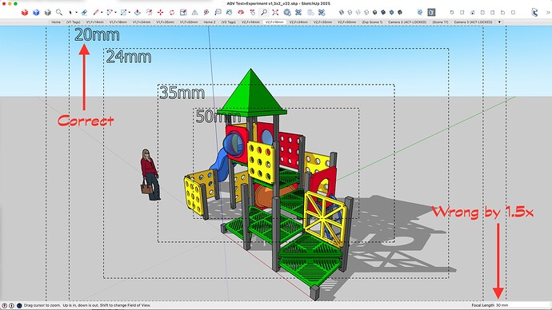The width and height of the screenshot is (552, 310).
Task: Open the Camera 3 (ACT-LOCKED) scene tab
Action: pyautogui.click(x=473, y=22)
